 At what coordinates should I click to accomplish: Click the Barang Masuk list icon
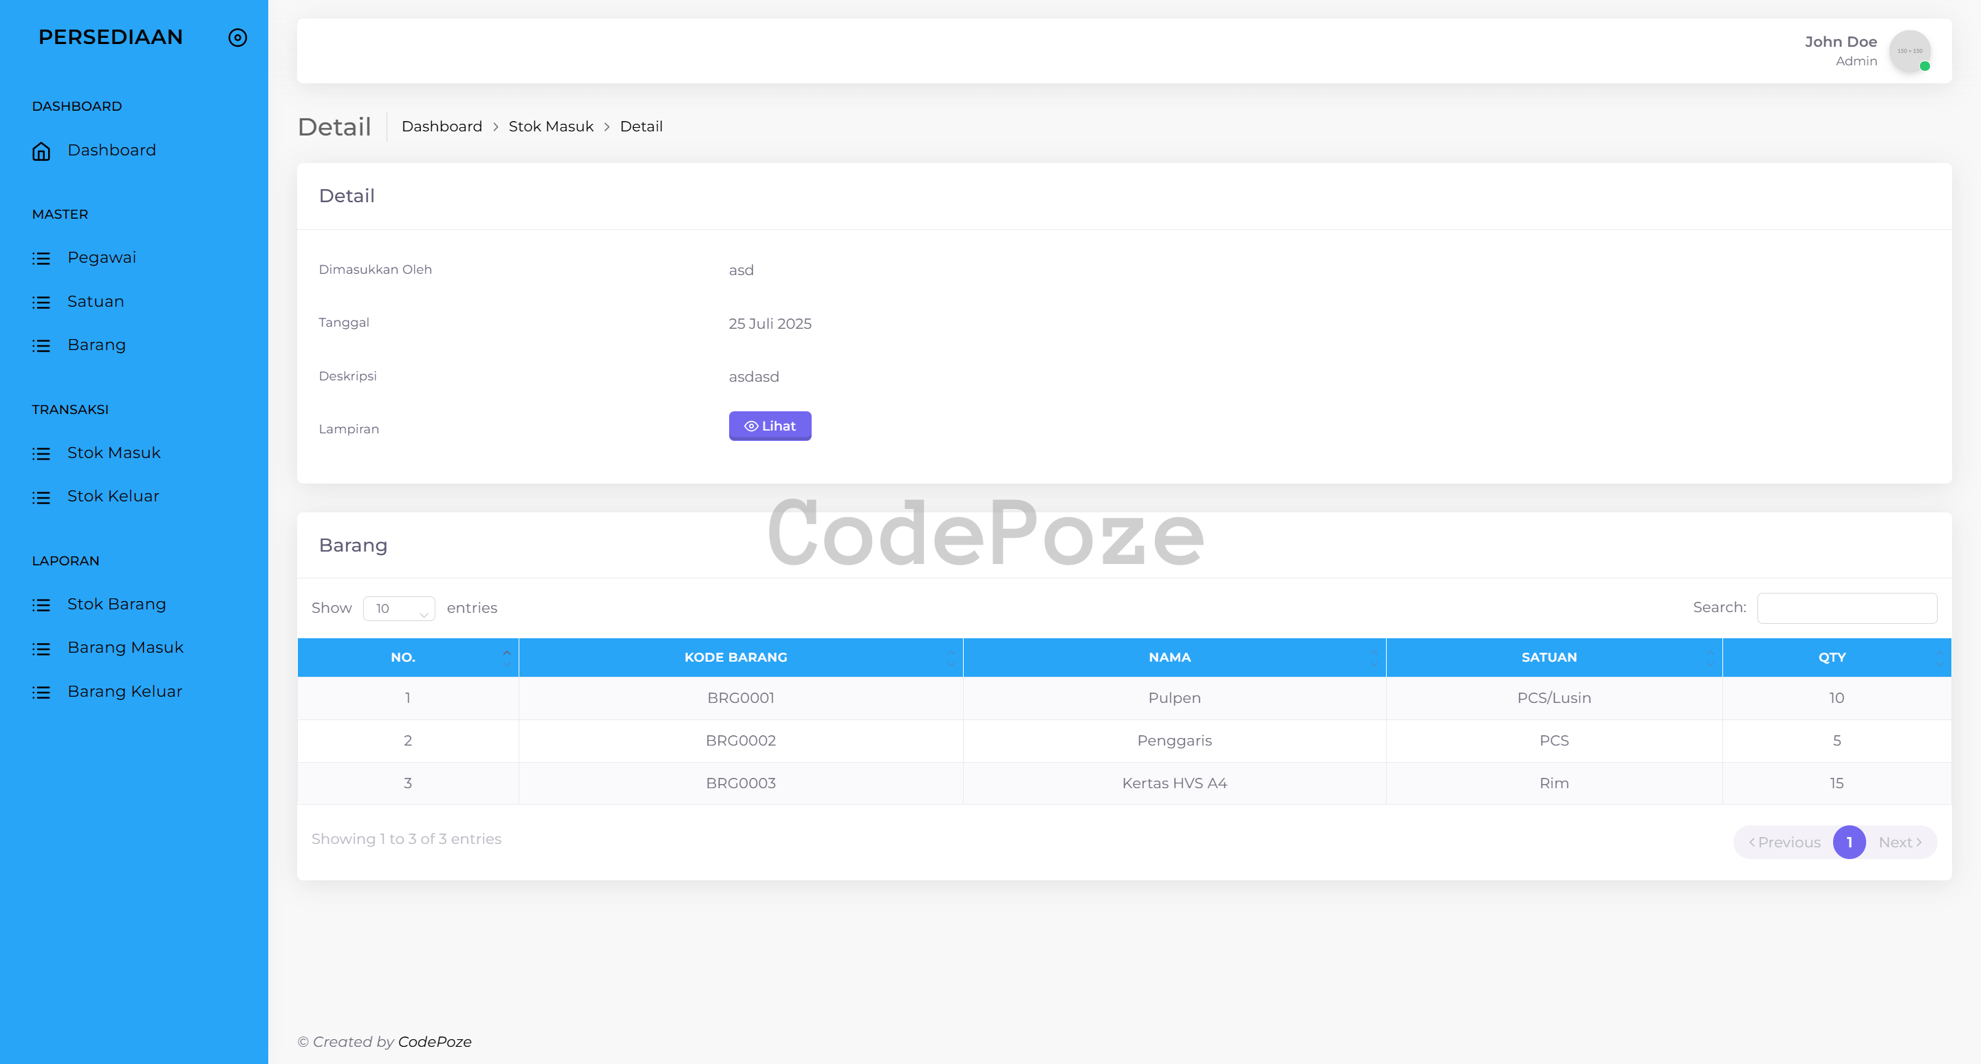[x=41, y=649]
